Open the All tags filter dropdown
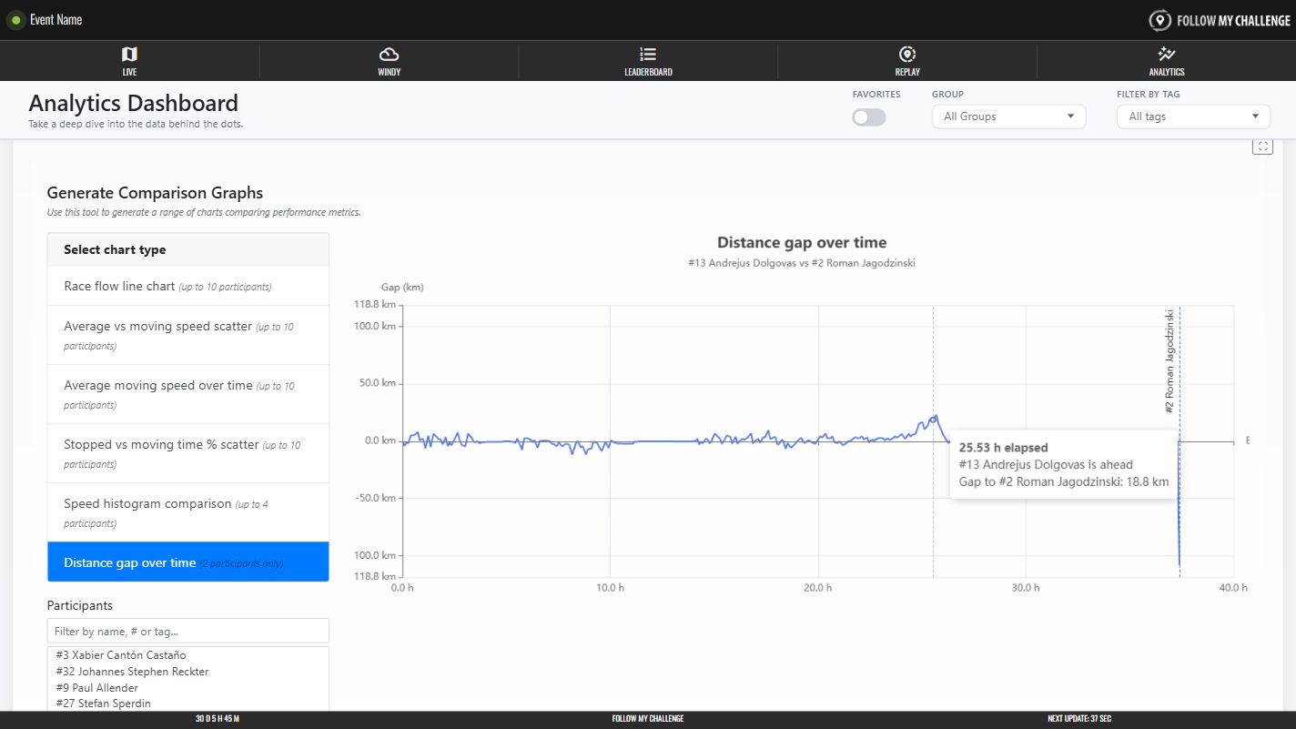The image size is (1296, 729). click(1193, 116)
